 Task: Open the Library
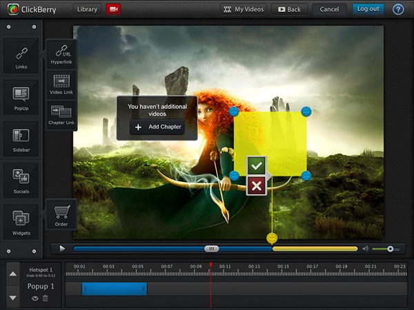(x=87, y=9)
